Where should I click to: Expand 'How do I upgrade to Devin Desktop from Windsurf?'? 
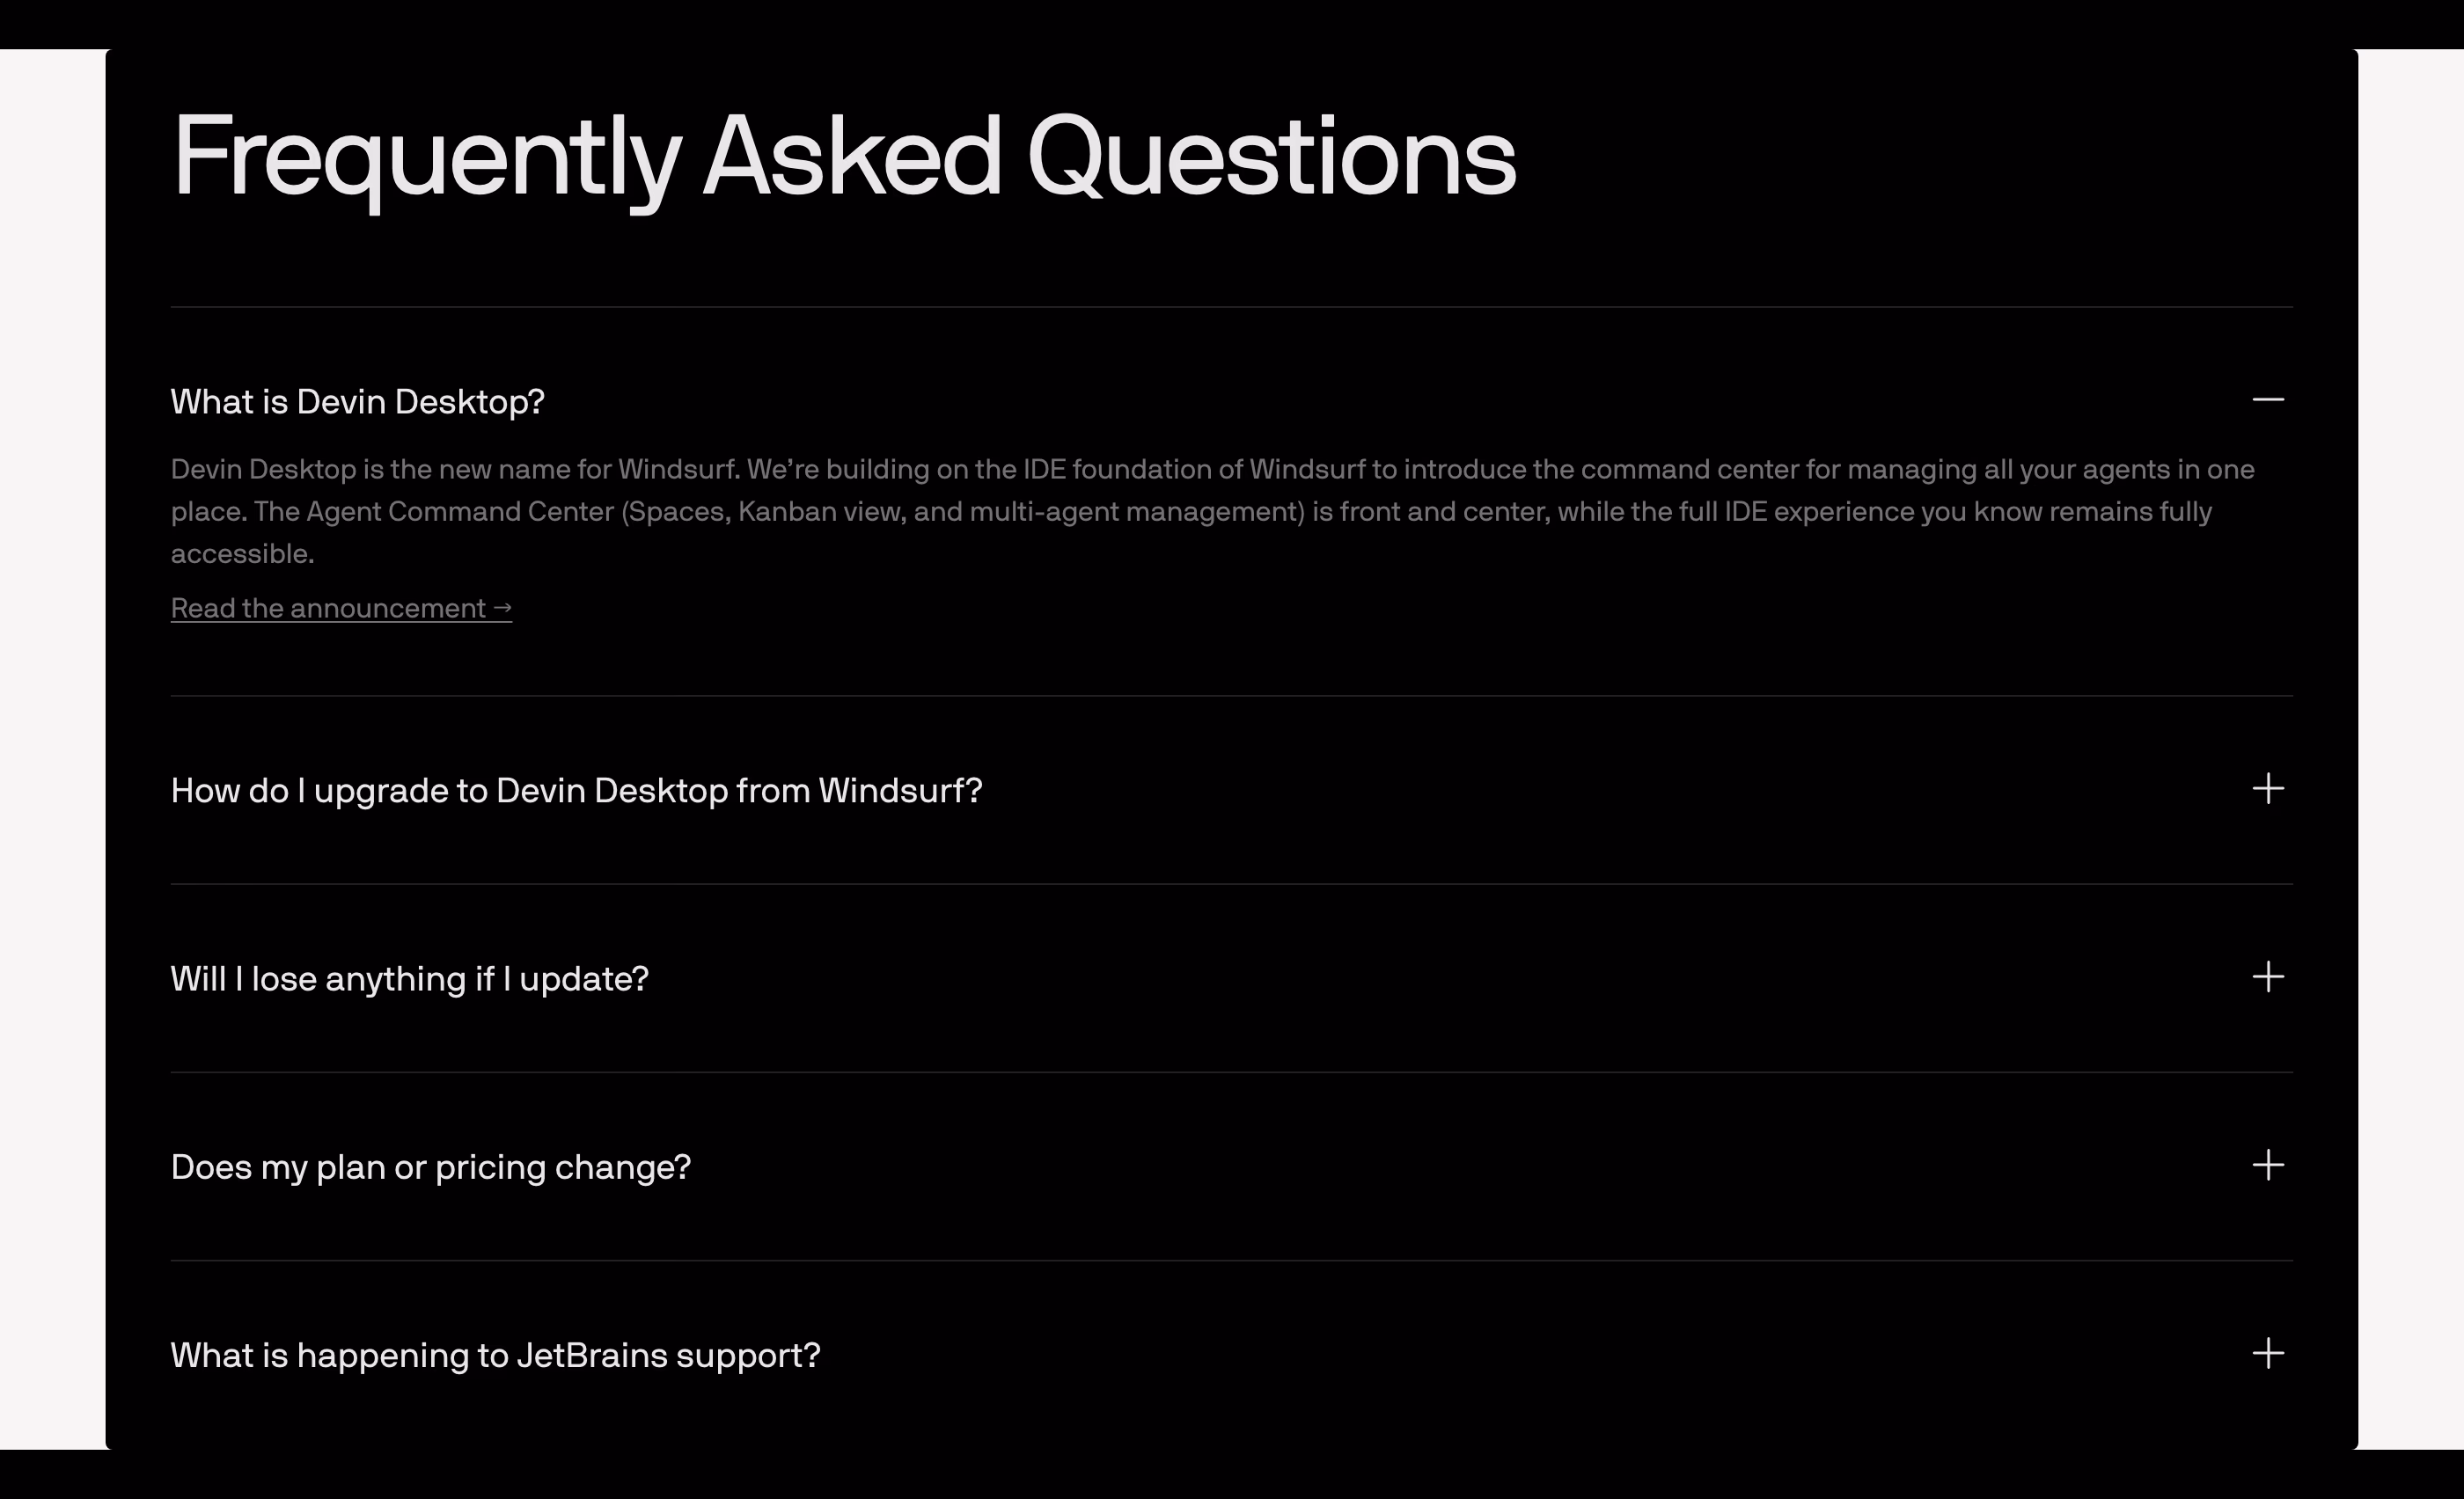1231,791
